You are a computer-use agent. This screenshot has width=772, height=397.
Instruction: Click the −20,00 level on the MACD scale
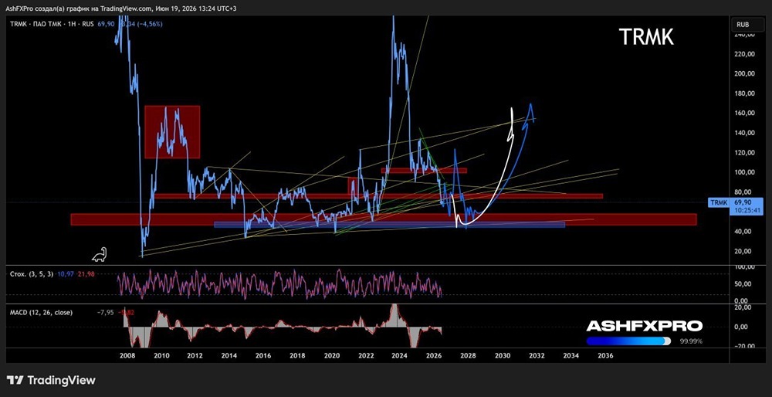point(744,346)
